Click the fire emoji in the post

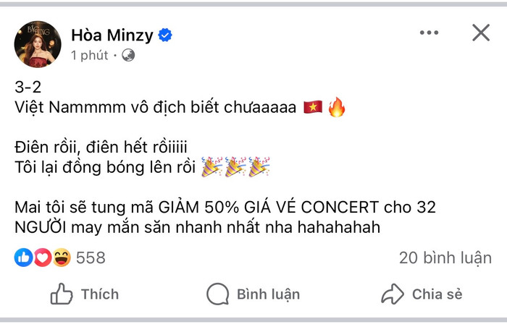[337, 108]
